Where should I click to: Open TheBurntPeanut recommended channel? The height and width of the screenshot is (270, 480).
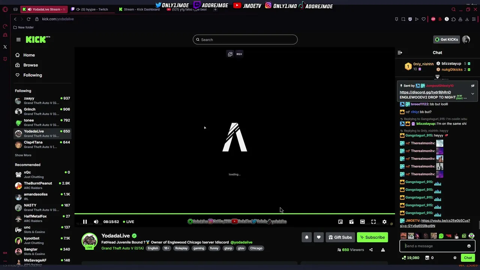(x=42, y=185)
